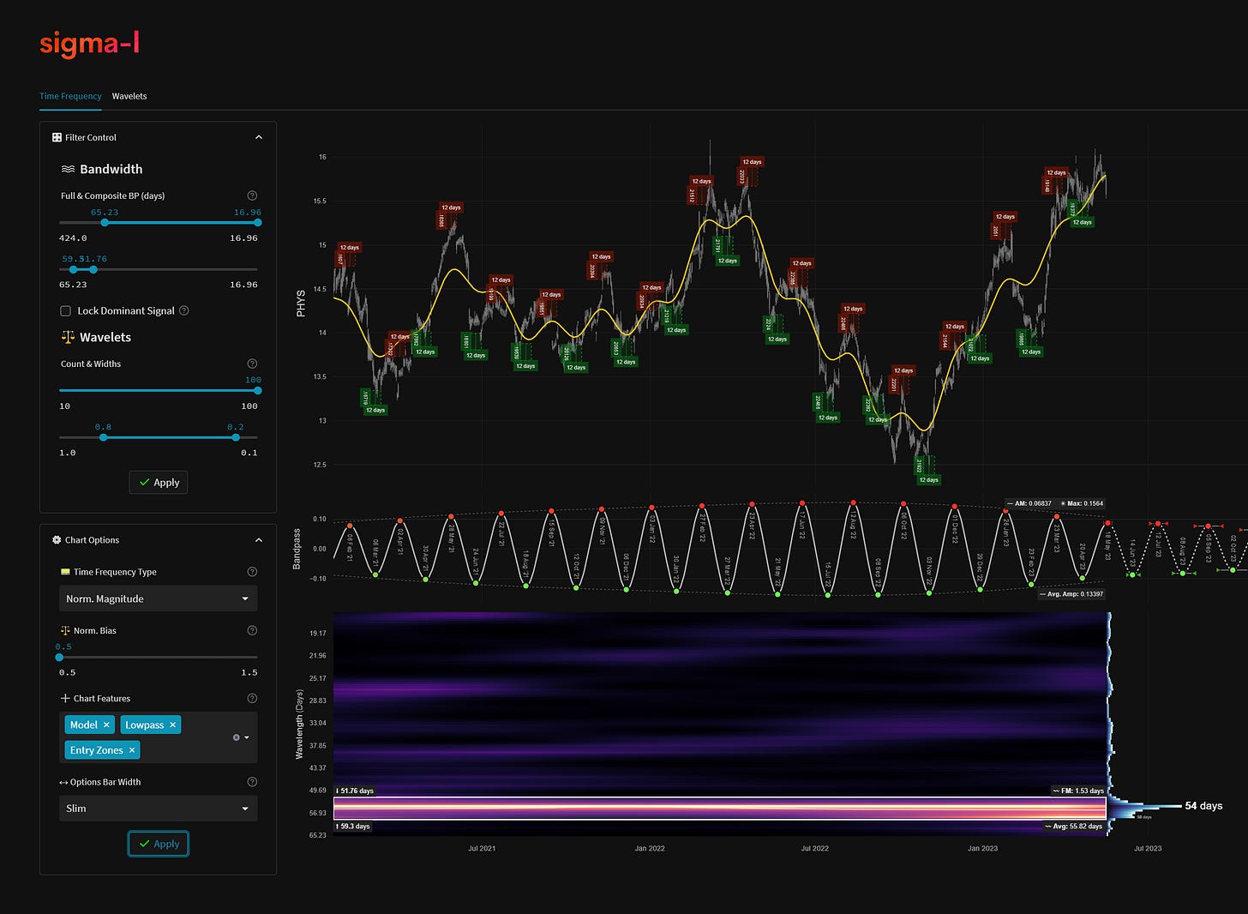Open help for Lock Dominant Signal
The height and width of the screenshot is (914, 1248).
tap(183, 310)
